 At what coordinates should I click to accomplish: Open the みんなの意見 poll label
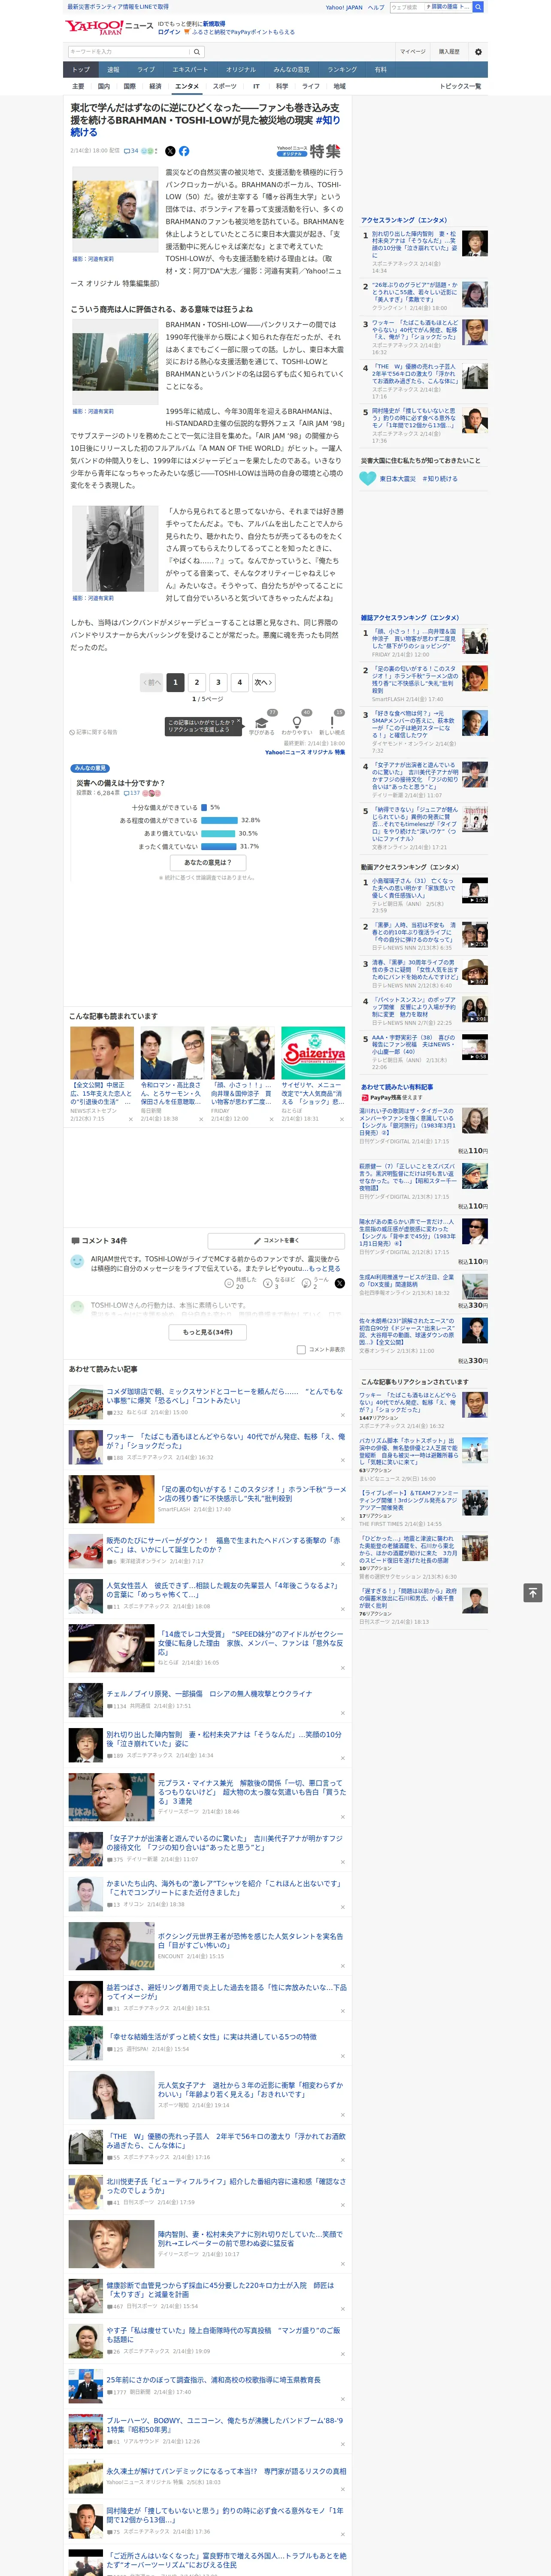pos(90,768)
